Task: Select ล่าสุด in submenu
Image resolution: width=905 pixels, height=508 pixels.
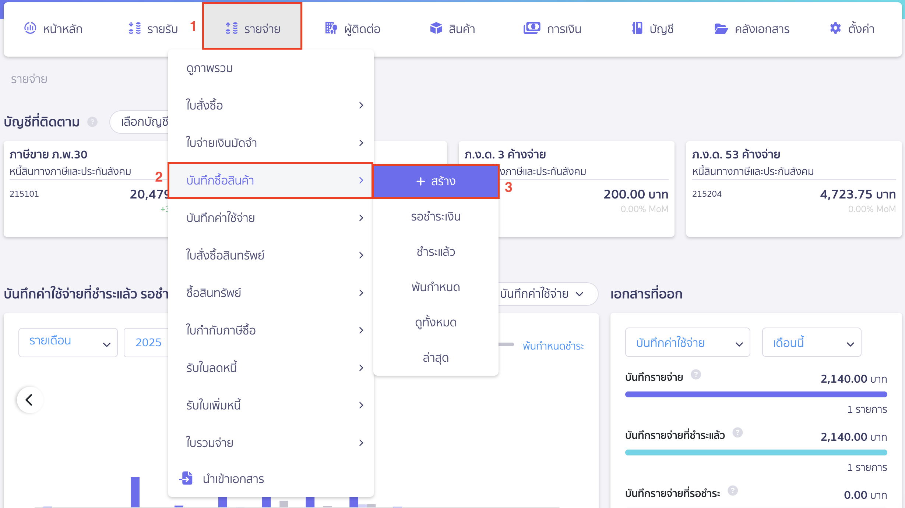Action: [x=436, y=358]
